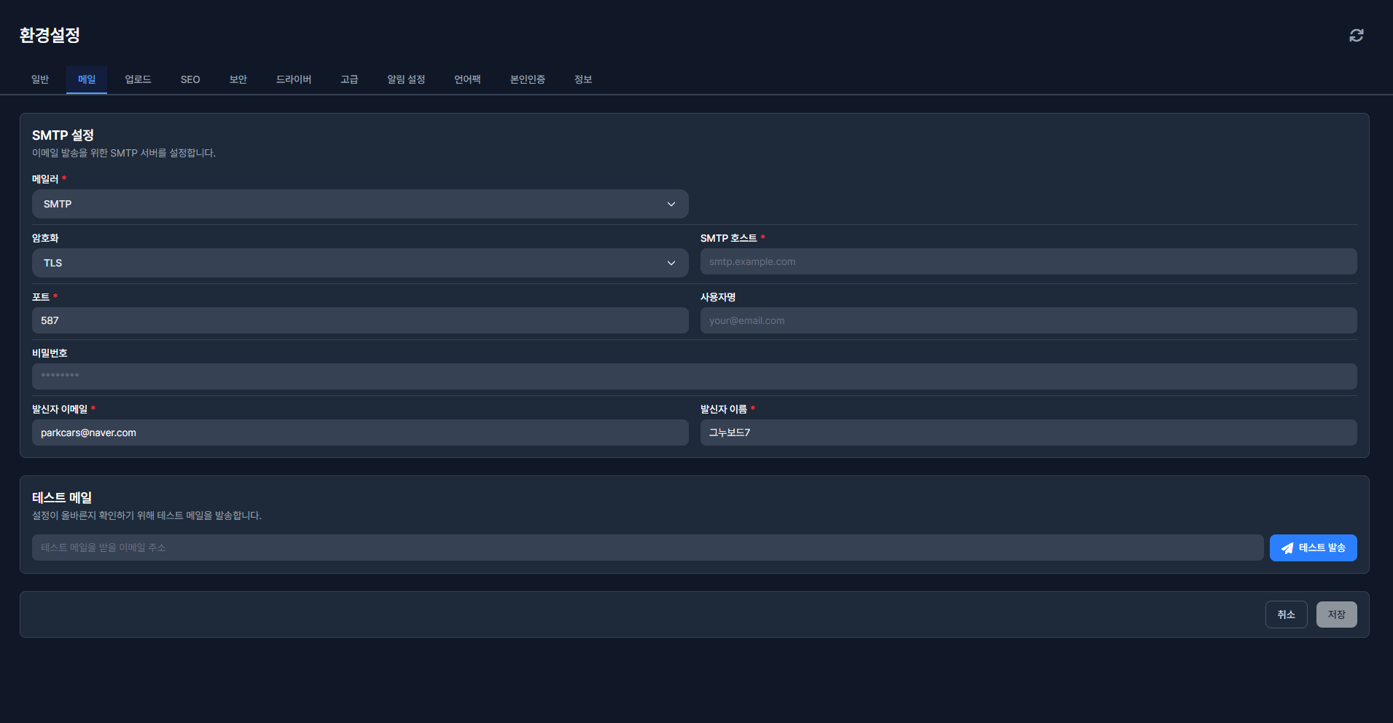Screen dimensions: 1393x723
Task: Select the 언어팩 tab
Action: pos(467,79)
